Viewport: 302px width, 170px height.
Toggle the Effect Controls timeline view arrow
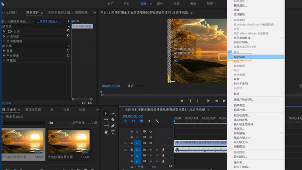click(x=68, y=21)
